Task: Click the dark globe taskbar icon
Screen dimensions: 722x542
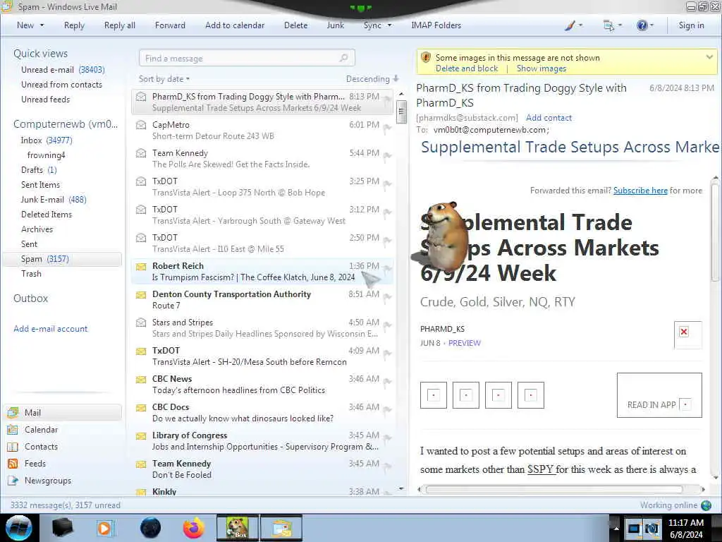Action: (x=151, y=528)
